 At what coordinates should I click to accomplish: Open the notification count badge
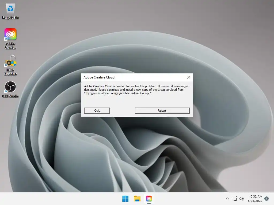pos(267,199)
